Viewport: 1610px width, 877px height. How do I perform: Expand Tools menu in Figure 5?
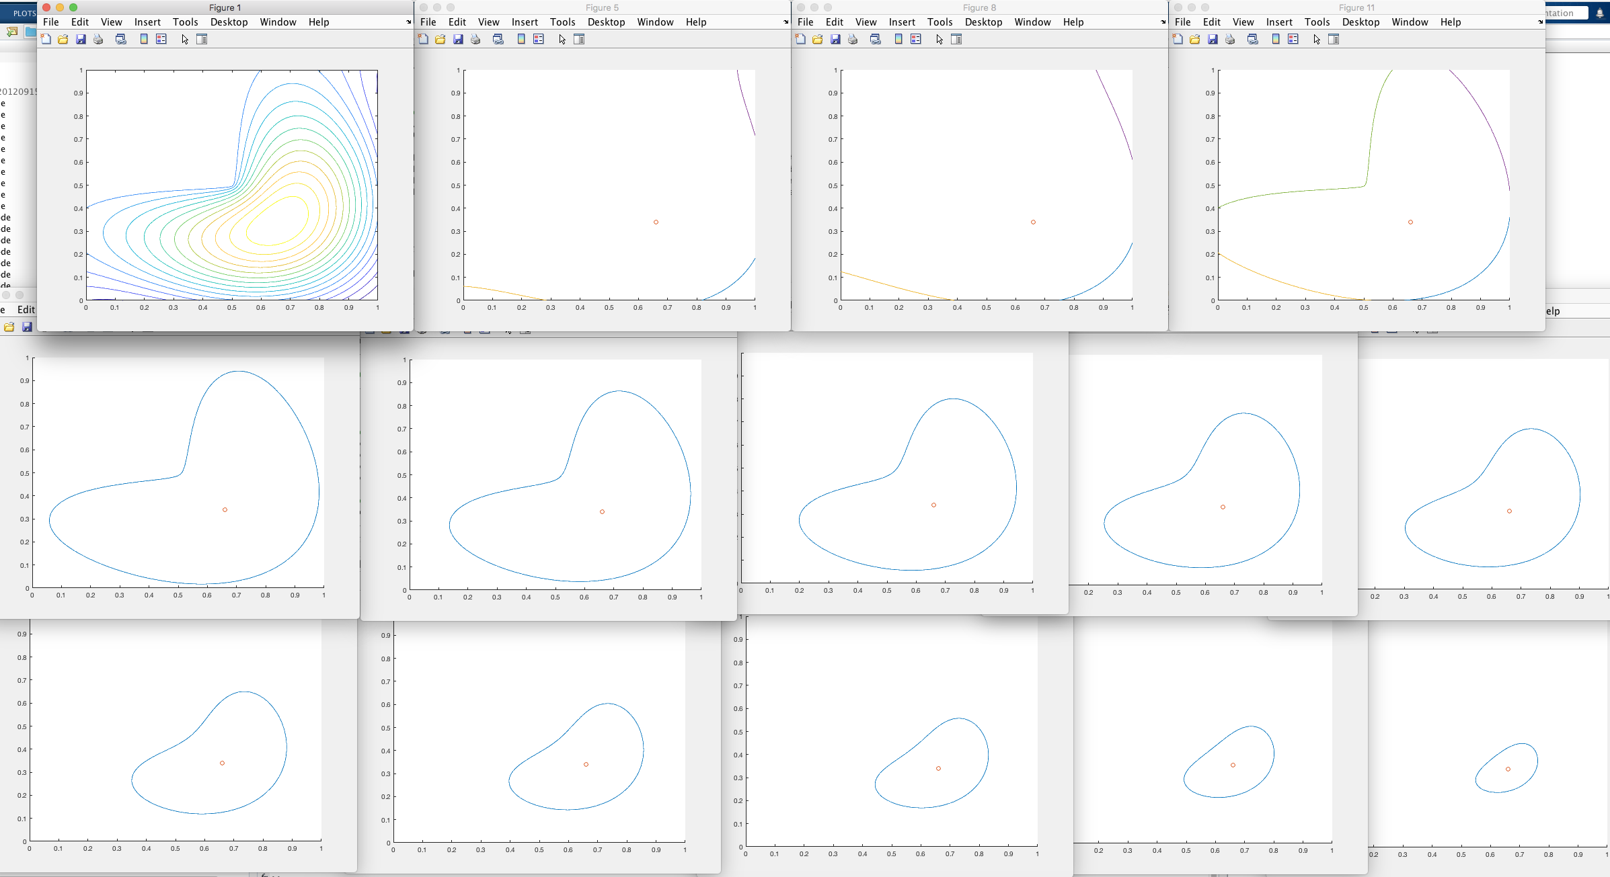[562, 22]
